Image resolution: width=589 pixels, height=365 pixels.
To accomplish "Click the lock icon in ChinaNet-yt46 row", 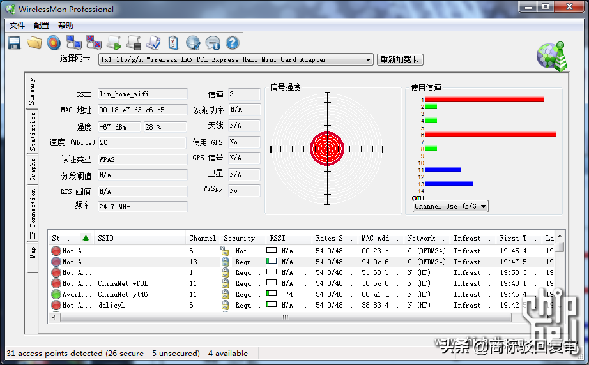I will (226, 294).
